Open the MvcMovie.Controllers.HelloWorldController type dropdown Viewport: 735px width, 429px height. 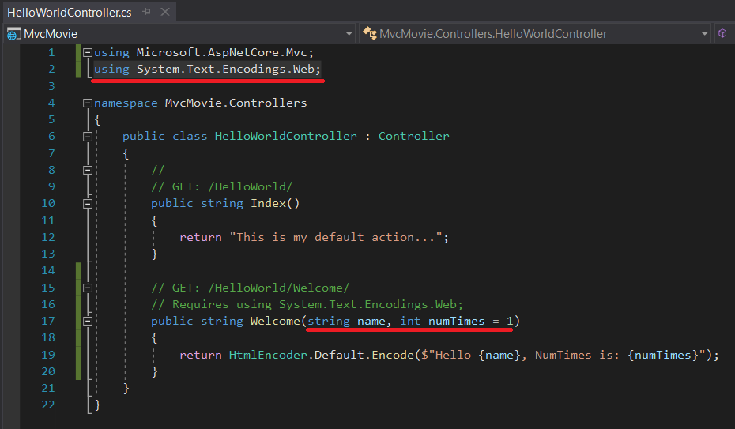704,34
